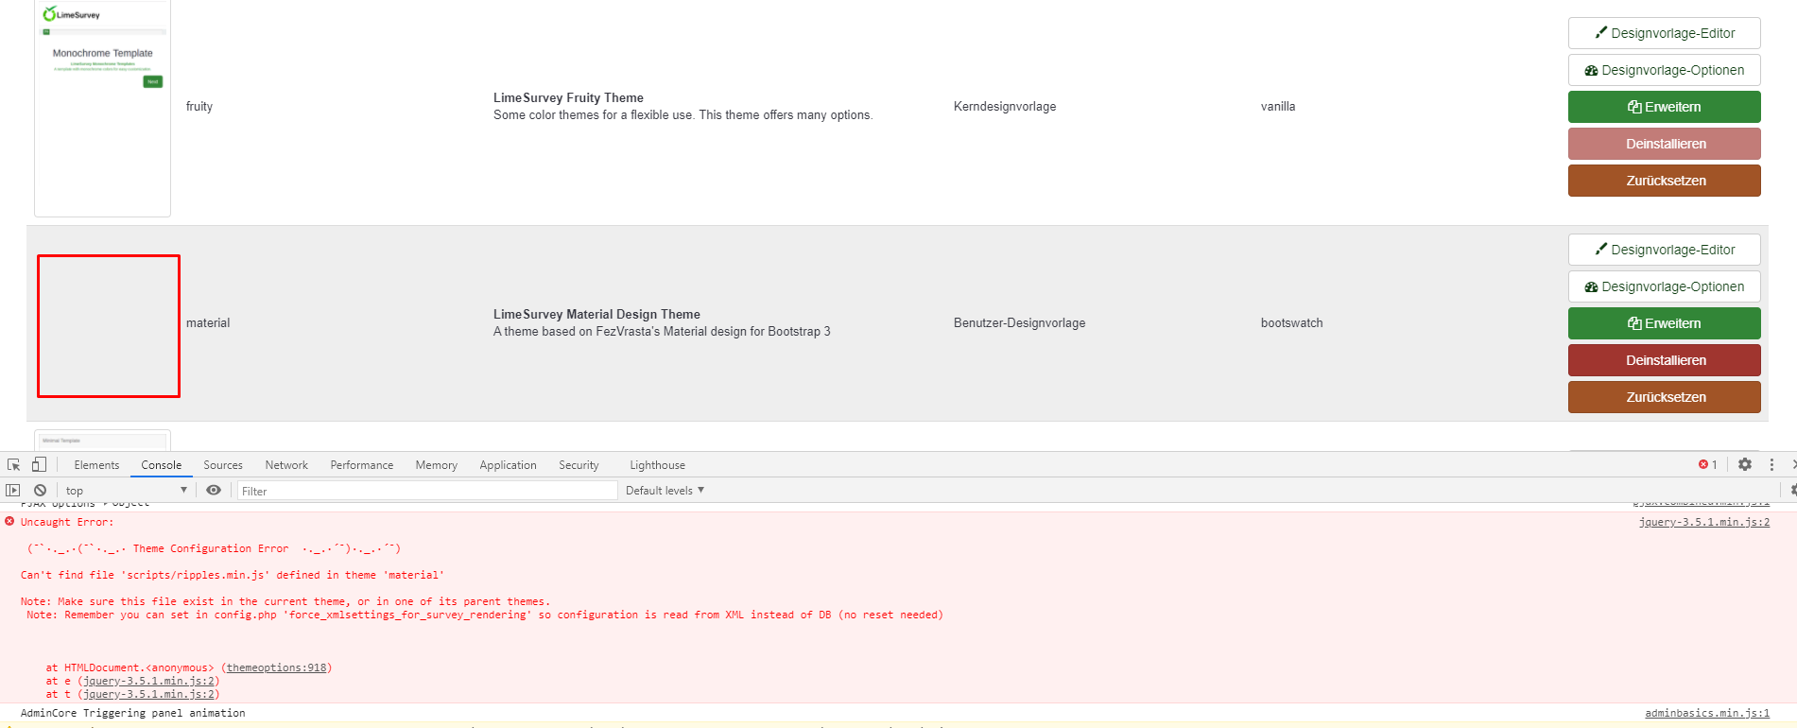Click the 'material' theme name text
This screenshot has height=728, width=1797.
point(208,323)
